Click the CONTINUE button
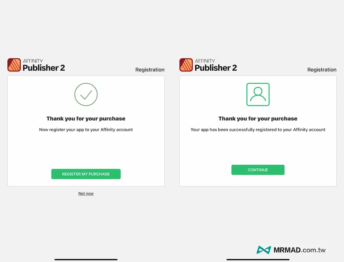Screen dimensions: 344x262 (x=258, y=170)
